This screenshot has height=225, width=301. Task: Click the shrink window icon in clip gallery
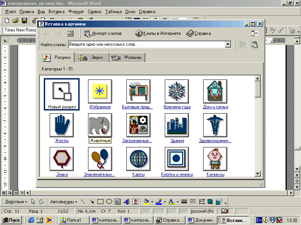[255, 33]
